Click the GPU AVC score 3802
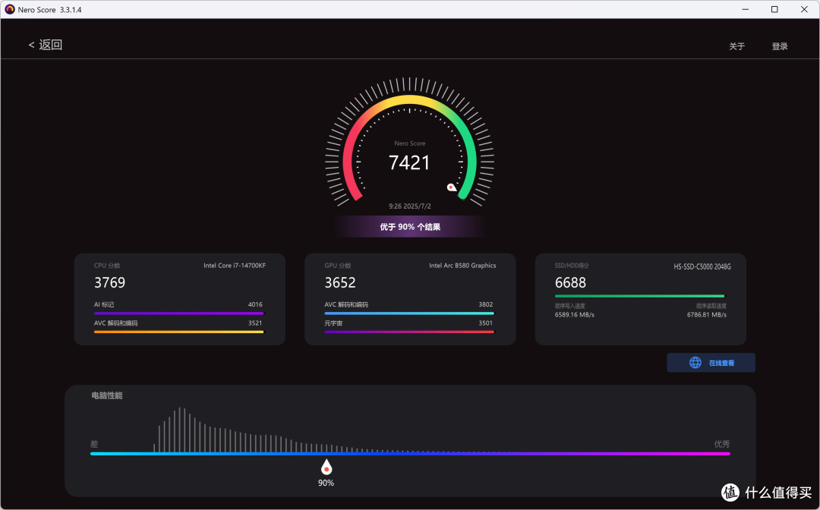Image resolution: width=820 pixels, height=510 pixels. point(485,304)
